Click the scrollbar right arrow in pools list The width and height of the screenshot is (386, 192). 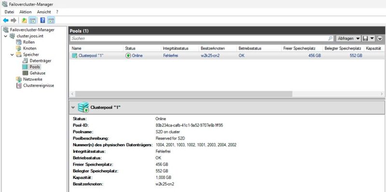pyautogui.click(x=382, y=94)
